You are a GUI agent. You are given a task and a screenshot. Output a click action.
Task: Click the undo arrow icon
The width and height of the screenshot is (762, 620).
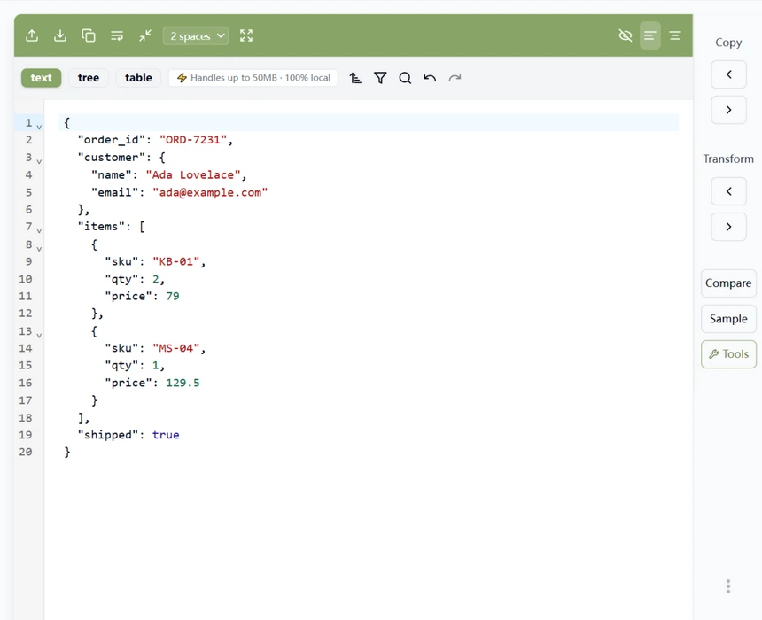pyautogui.click(x=430, y=78)
